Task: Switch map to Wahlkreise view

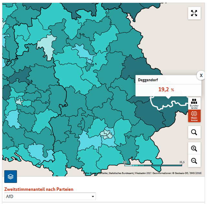Action: tap(194, 116)
